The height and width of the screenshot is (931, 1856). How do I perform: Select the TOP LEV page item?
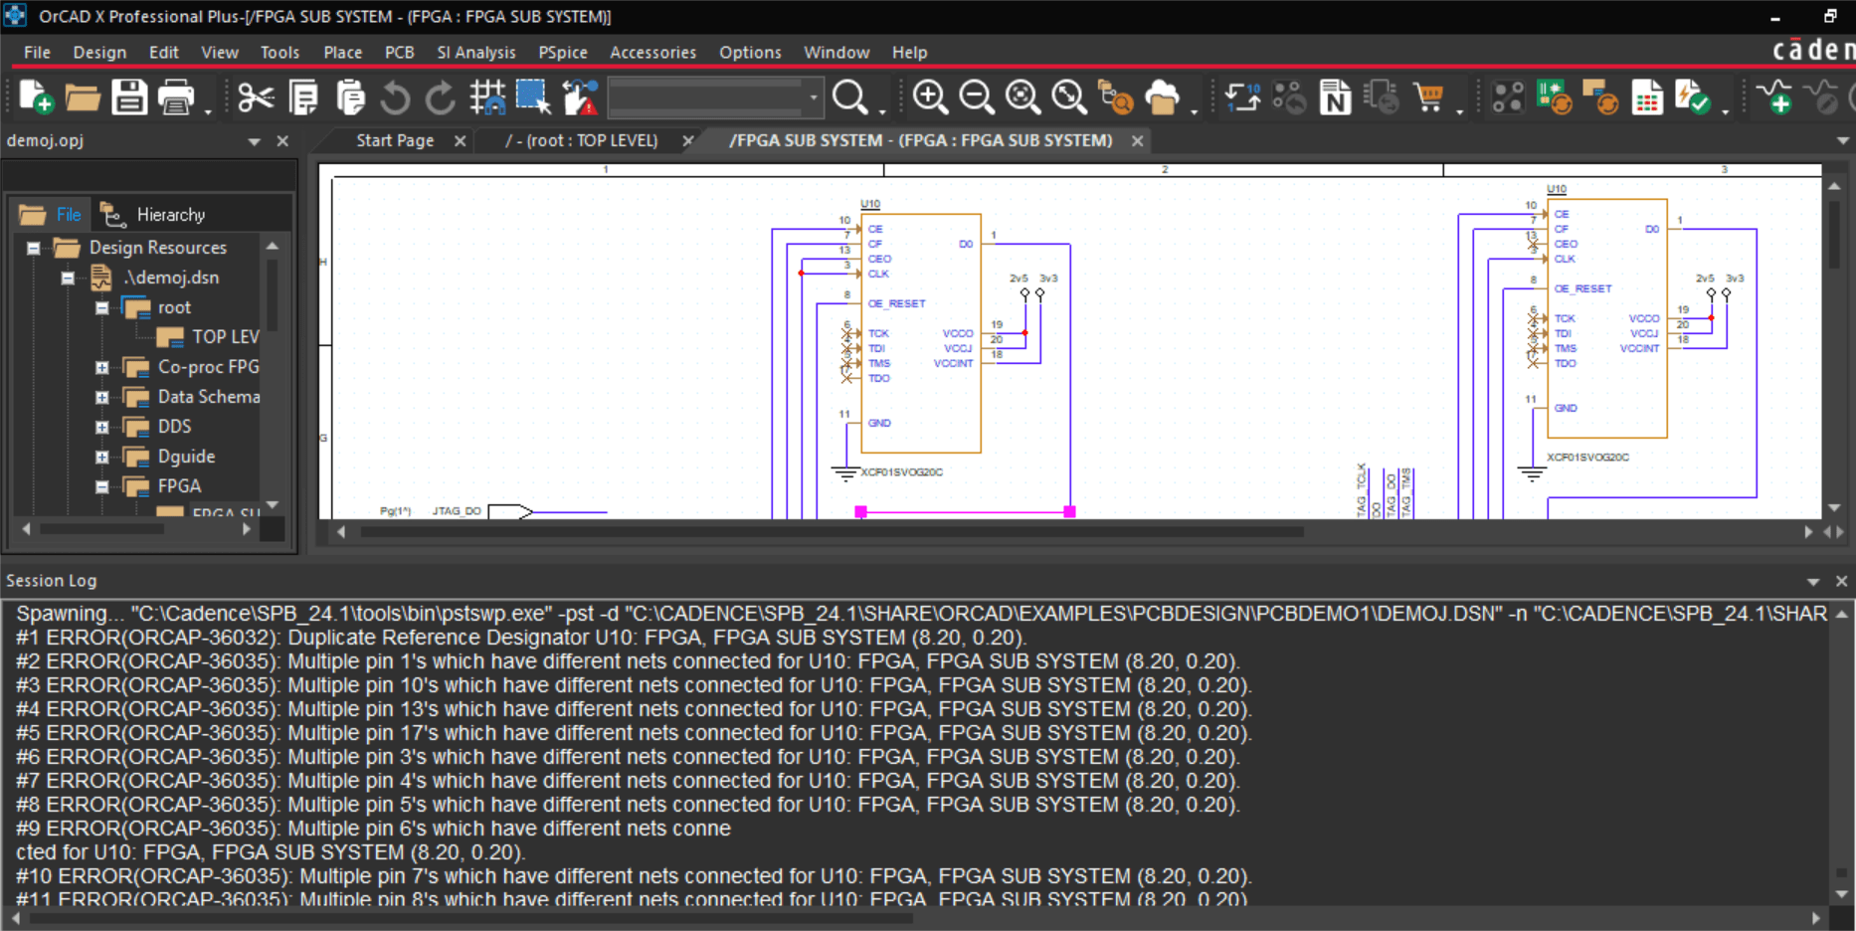click(209, 337)
